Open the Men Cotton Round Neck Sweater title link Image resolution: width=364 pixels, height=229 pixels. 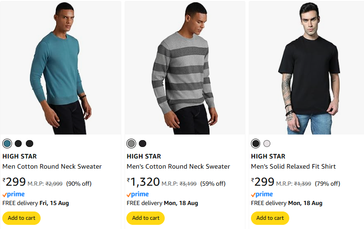tap(52, 166)
